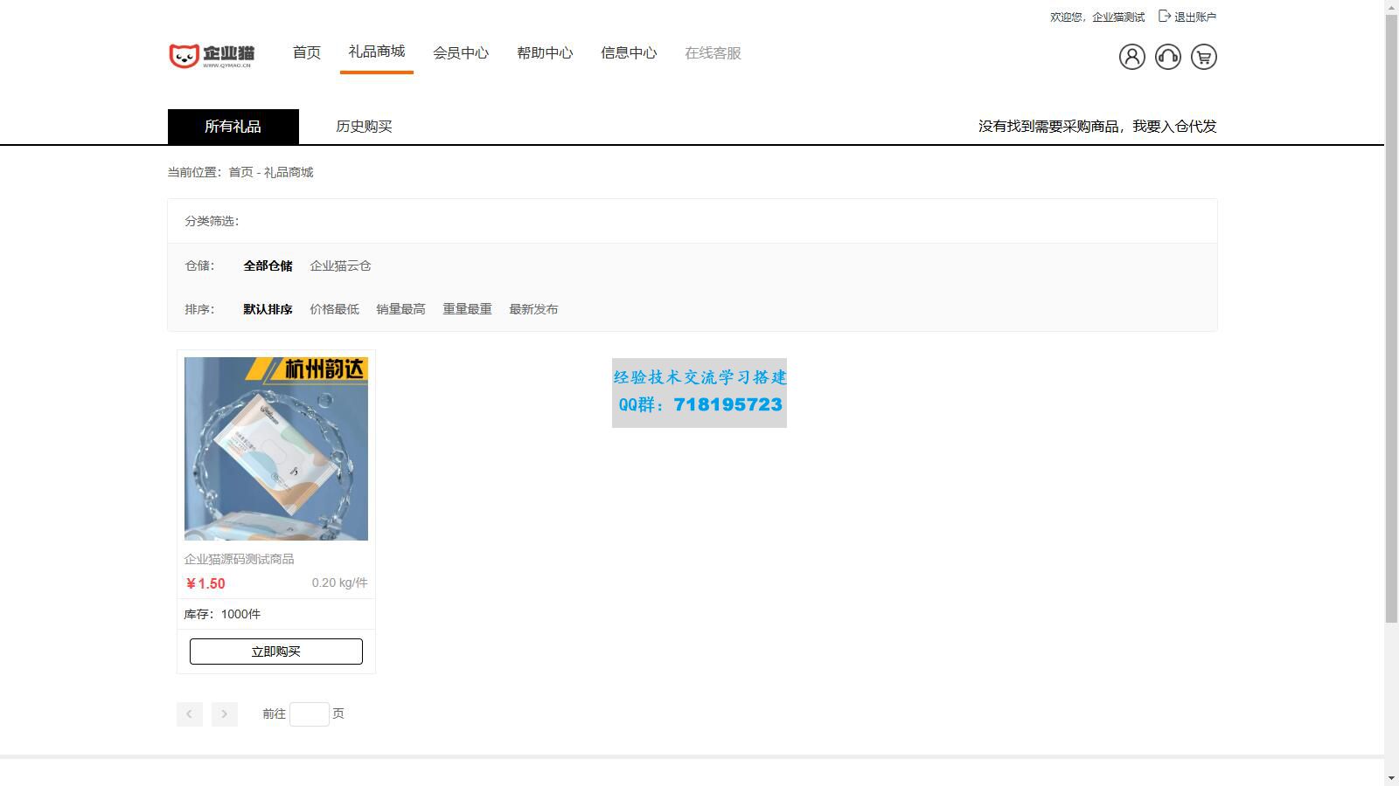Open 首页 in navigation
This screenshot has width=1399, height=786.
[306, 52]
